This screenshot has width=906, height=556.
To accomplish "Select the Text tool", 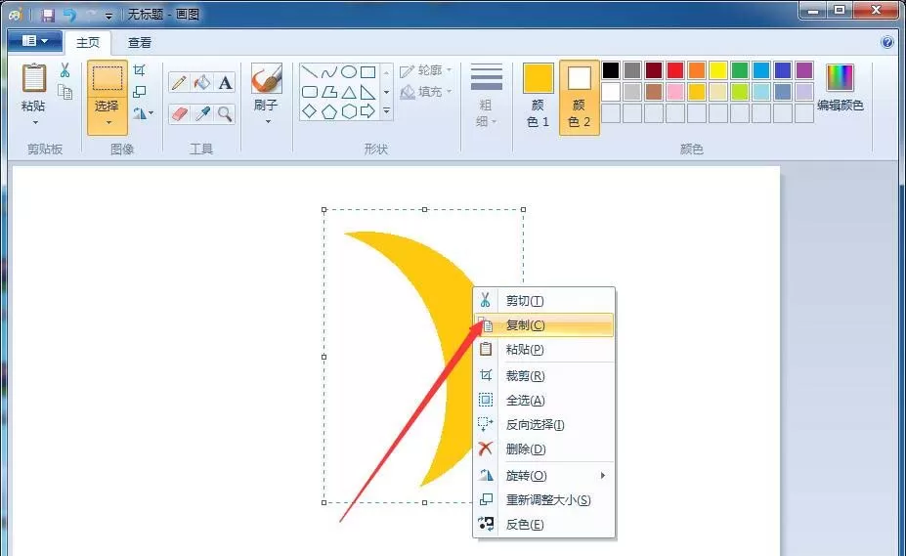I will tap(225, 83).
